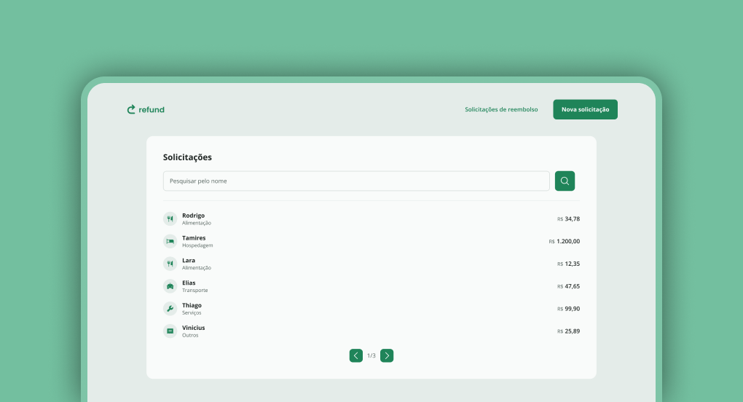
Task: Go to next page with right chevron
Action: (x=387, y=355)
